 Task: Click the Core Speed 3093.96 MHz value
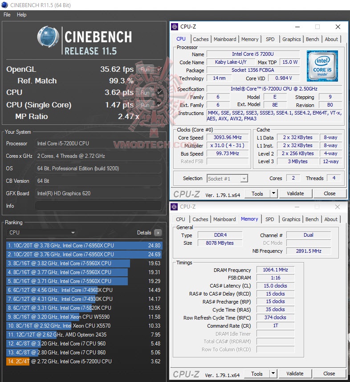[228, 137]
